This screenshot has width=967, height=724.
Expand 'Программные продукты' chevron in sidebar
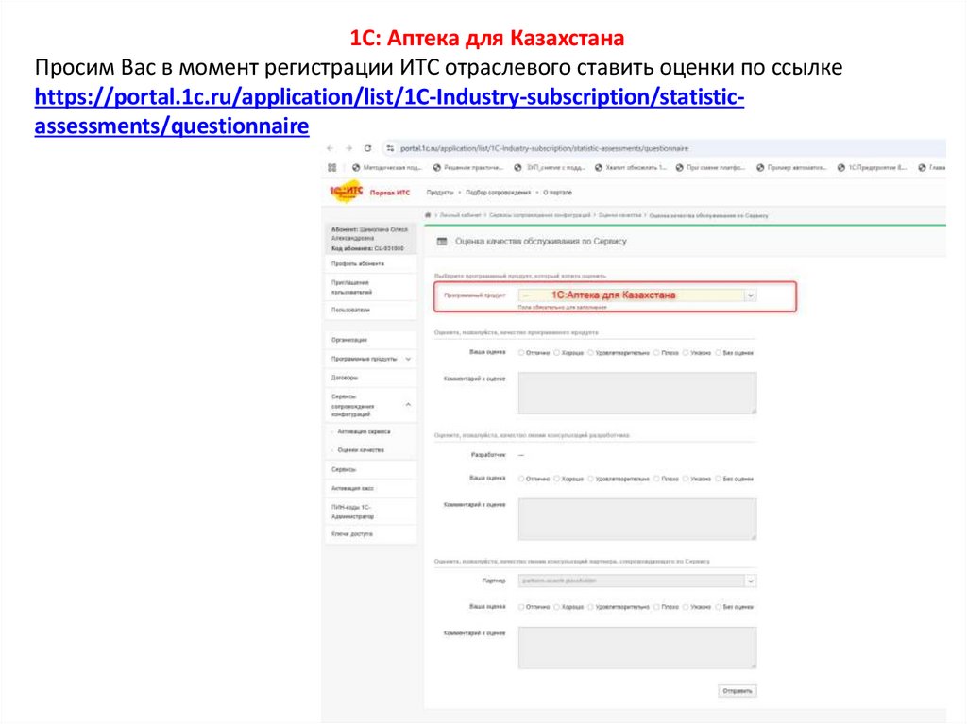(408, 359)
